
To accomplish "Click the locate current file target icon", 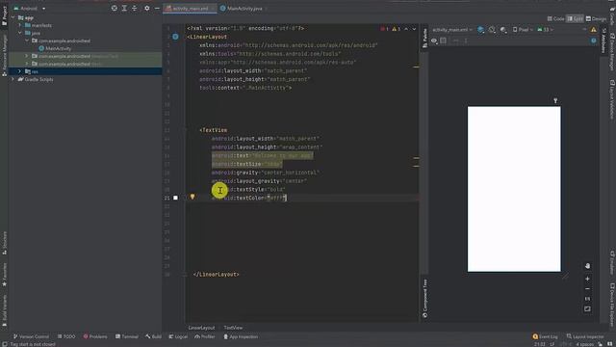I will [114, 8].
